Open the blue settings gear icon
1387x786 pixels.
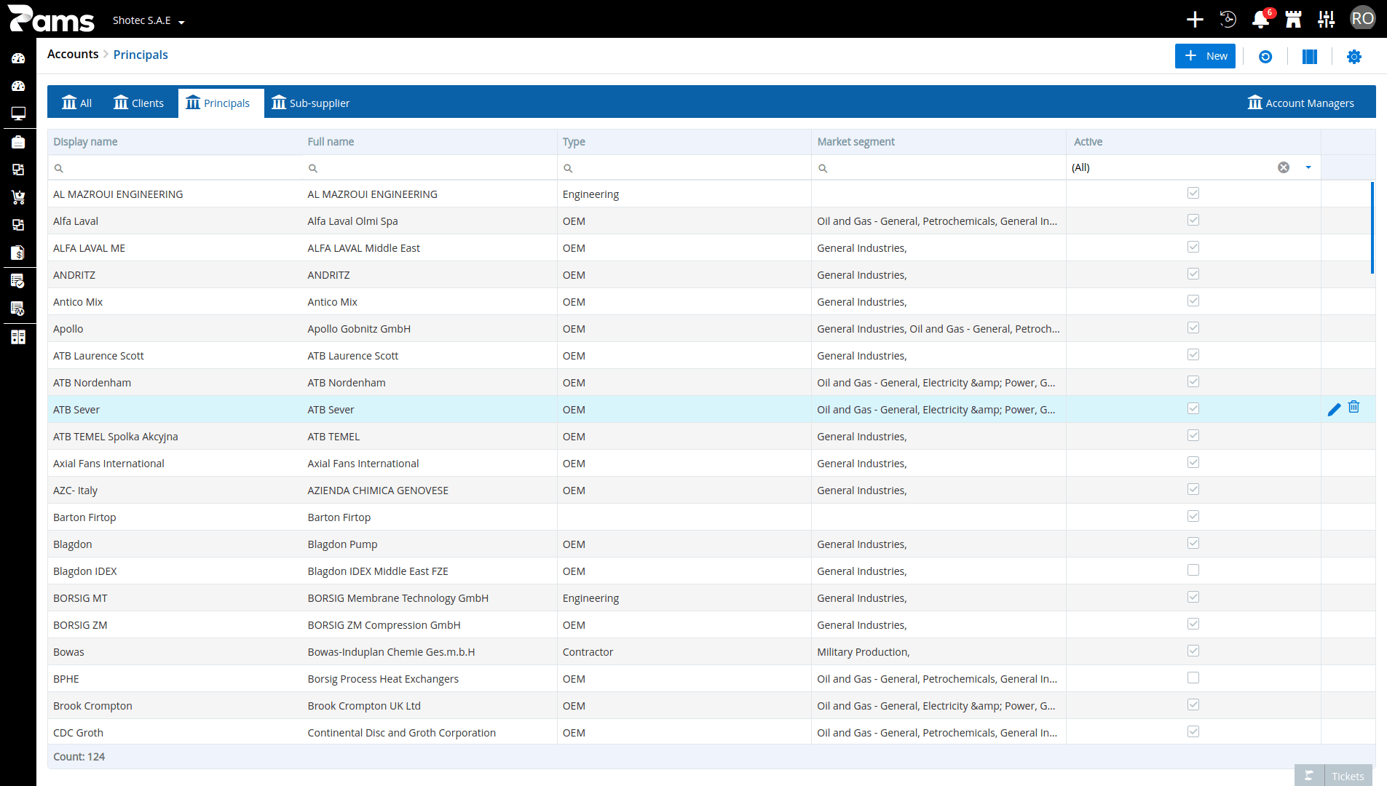coord(1354,57)
